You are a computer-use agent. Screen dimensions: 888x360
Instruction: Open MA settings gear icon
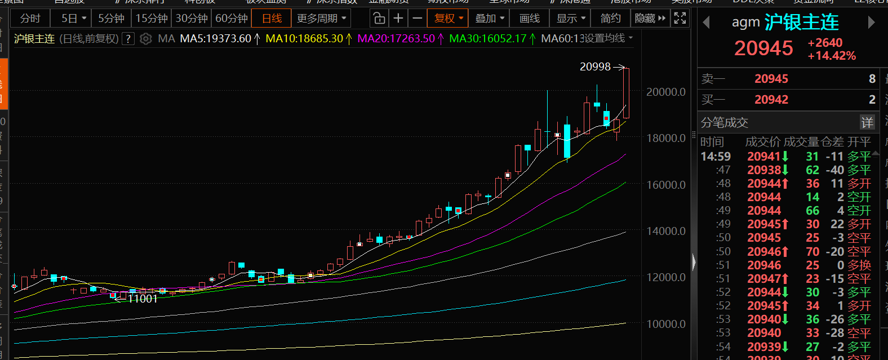point(145,39)
